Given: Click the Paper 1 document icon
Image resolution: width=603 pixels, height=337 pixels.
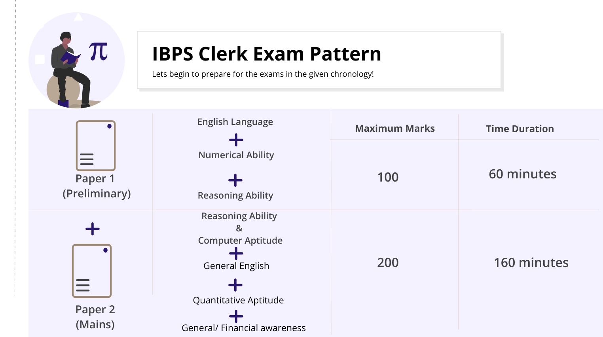Looking at the screenshot, I should click(96, 146).
